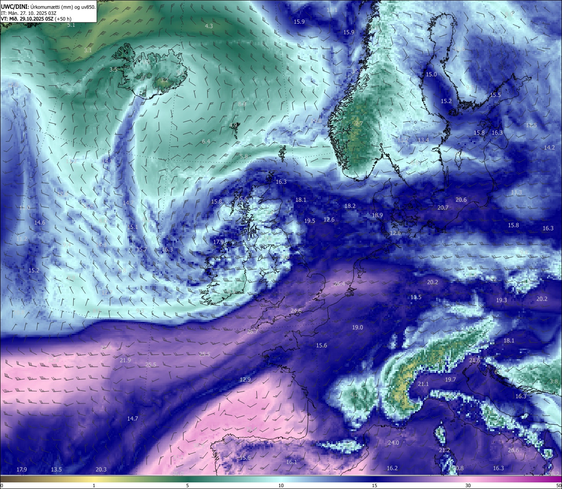Click the '16.2' value label

393,468
